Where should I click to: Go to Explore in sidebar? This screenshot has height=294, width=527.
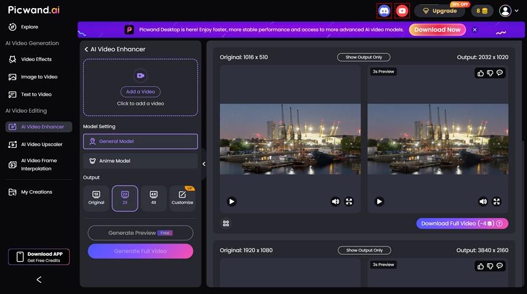point(23,27)
